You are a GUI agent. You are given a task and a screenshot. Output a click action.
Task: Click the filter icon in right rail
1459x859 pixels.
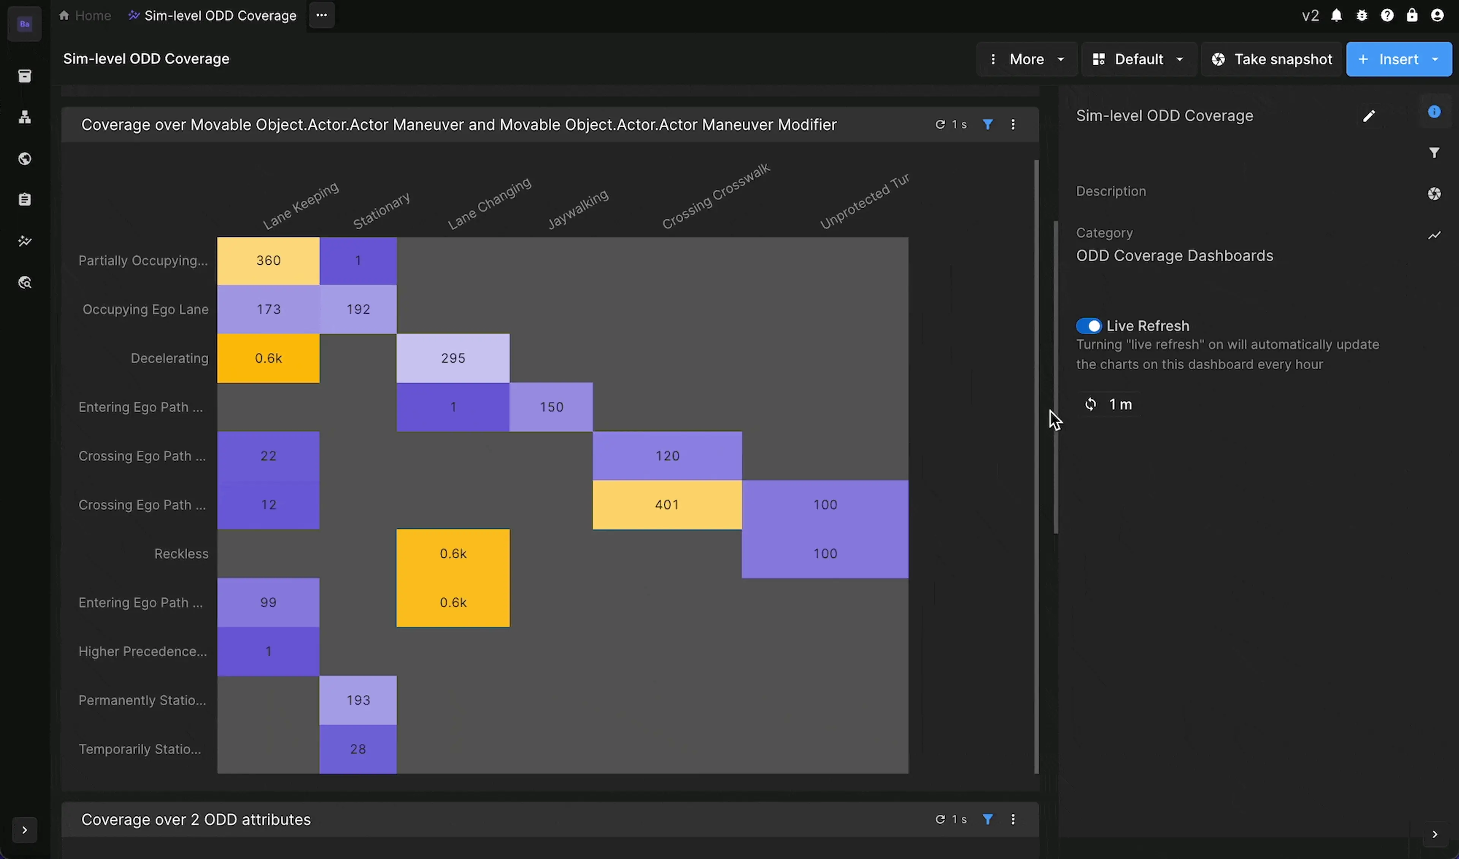pos(1434,153)
